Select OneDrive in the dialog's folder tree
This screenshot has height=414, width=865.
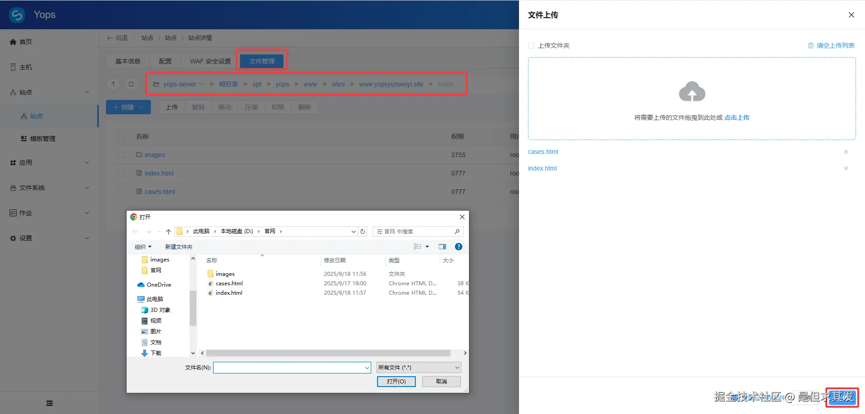(154, 285)
